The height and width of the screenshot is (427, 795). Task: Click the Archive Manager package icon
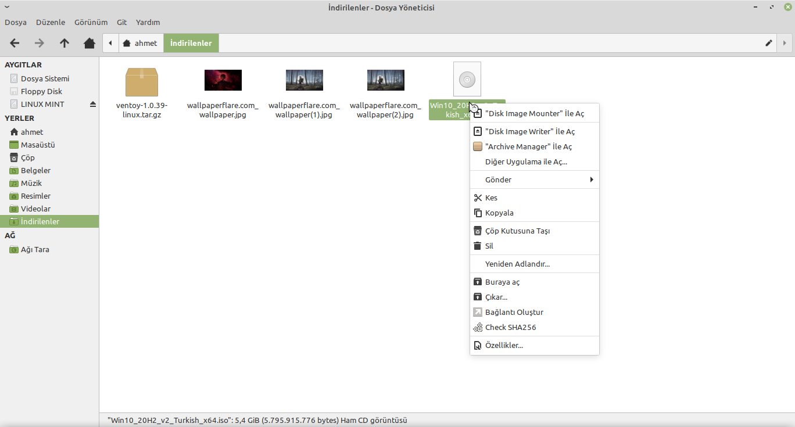point(478,147)
